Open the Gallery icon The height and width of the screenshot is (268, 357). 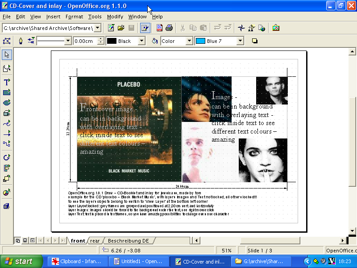[276, 28]
